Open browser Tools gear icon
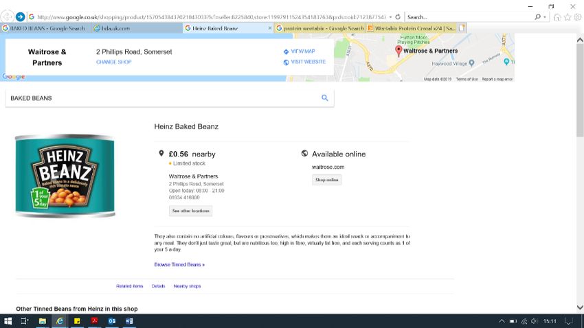The height and width of the screenshot is (328, 584). pos(578,17)
